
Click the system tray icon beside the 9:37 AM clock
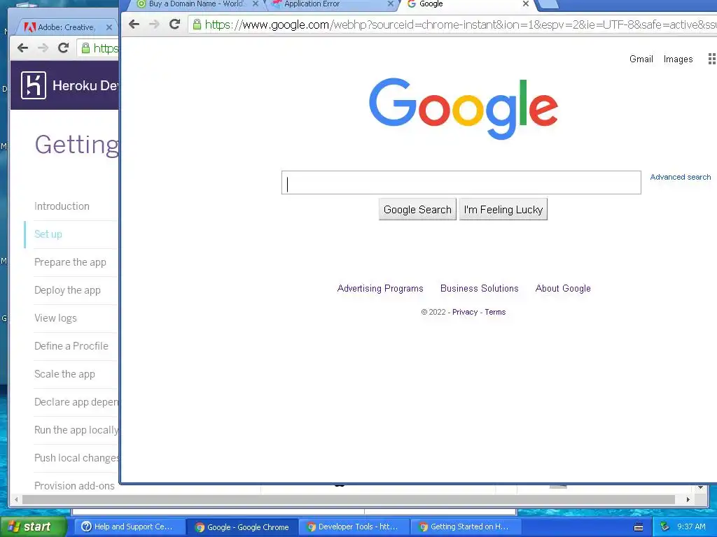[665, 527]
